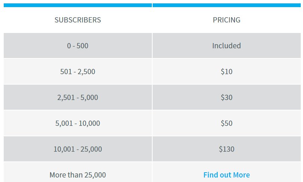
Task: Click the SUBSCRIBERS column header
Action: pyautogui.click(x=78, y=20)
